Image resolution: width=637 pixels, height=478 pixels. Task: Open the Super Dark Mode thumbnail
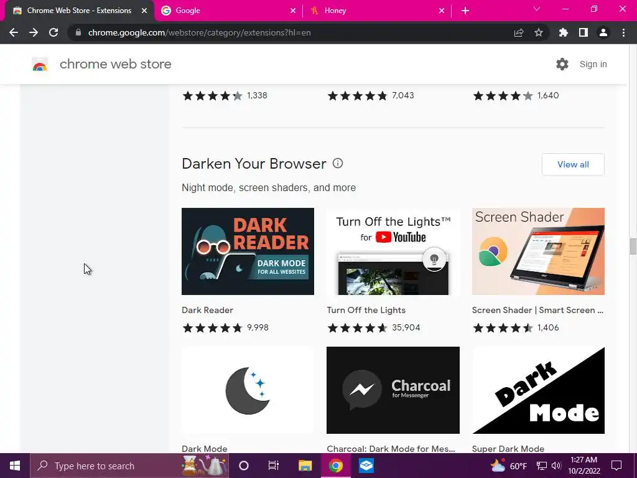click(538, 390)
